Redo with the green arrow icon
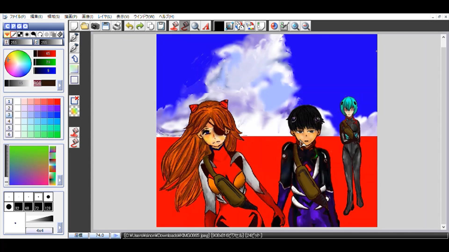 click(x=140, y=26)
